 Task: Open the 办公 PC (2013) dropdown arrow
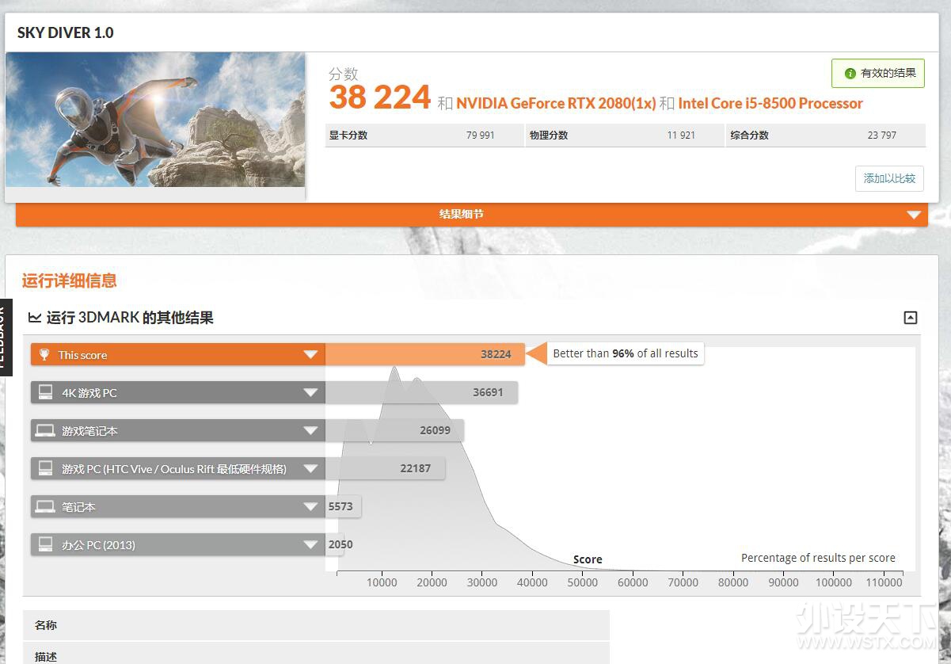pos(310,545)
